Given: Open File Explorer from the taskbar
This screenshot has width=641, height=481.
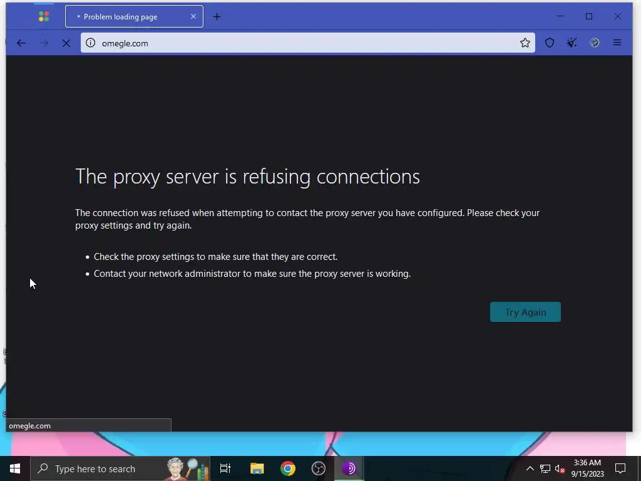Looking at the screenshot, I should pyautogui.click(x=257, y=468).
